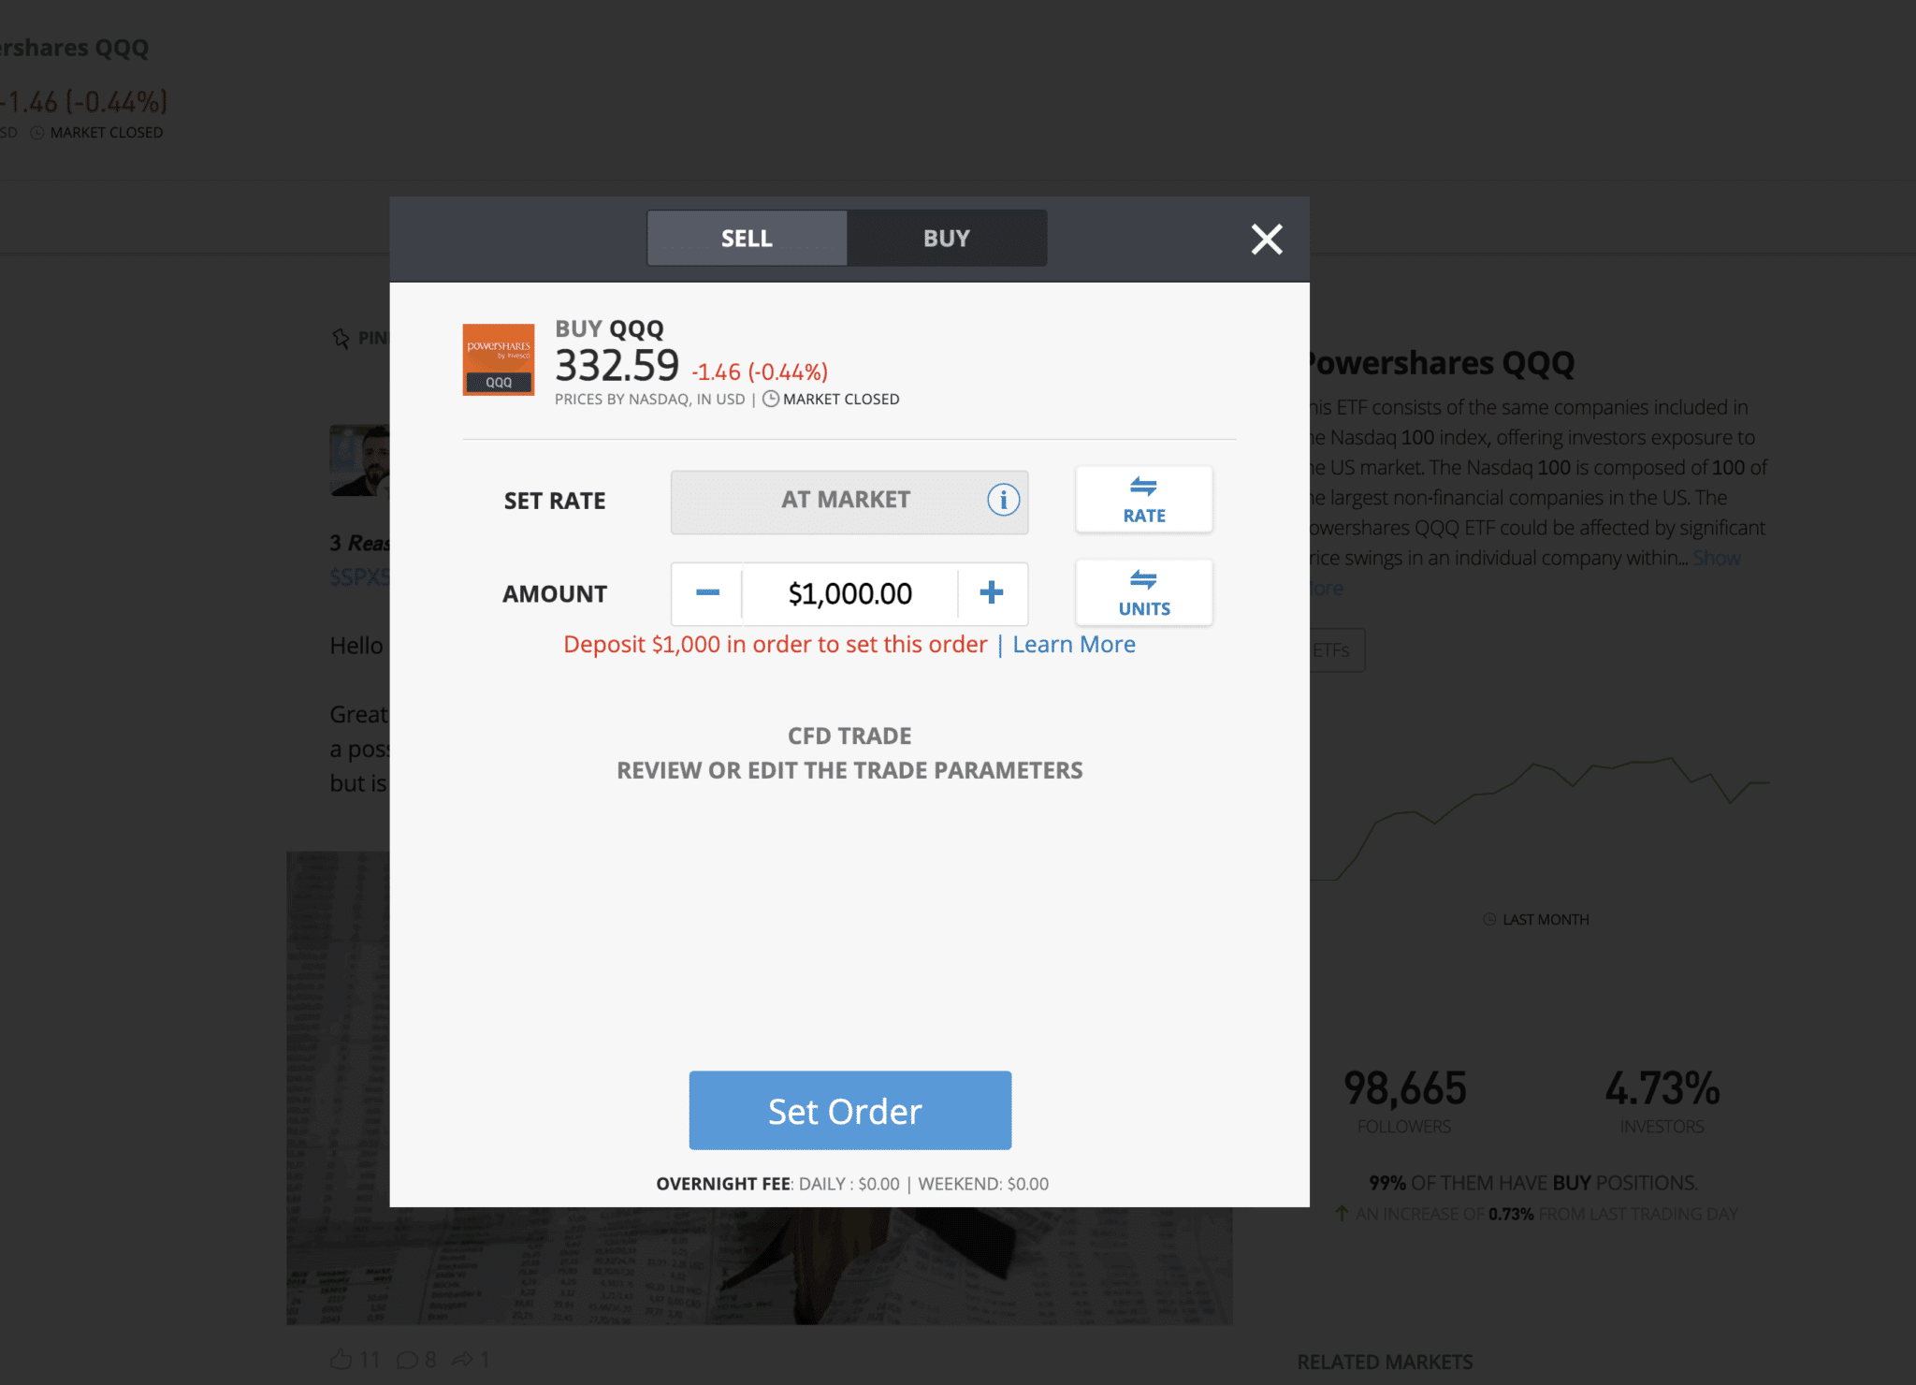Switch to the BUY tab
The height and width of the screenshot is (1385, 1916).
point(947,239)
